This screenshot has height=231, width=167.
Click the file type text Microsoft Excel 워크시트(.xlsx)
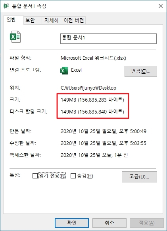coord(93,58)
